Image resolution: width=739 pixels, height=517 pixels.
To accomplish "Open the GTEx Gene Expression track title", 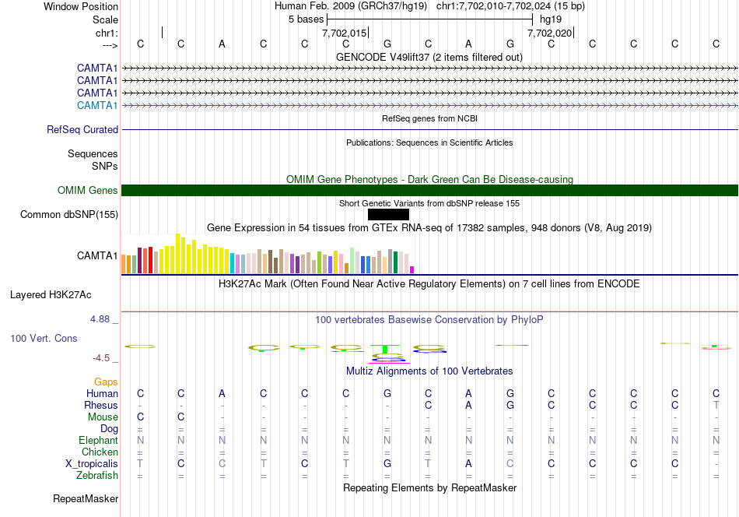I will pyautogui.click(x=429, y=228).
